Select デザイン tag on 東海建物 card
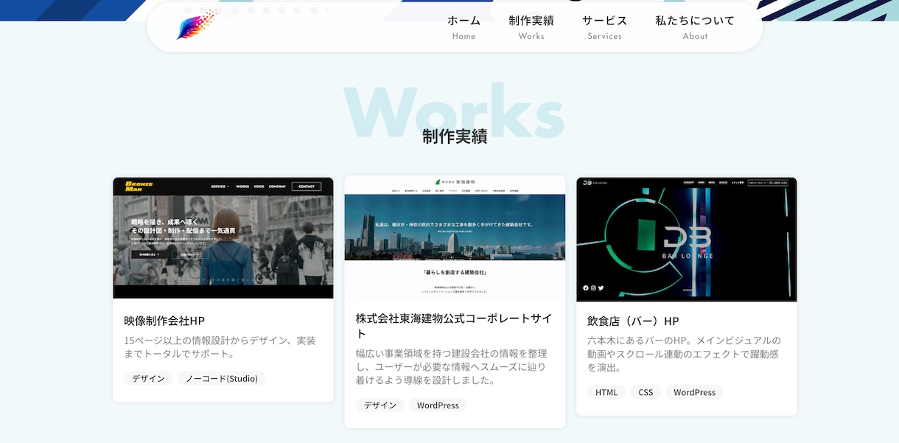 tap(380, 405)
